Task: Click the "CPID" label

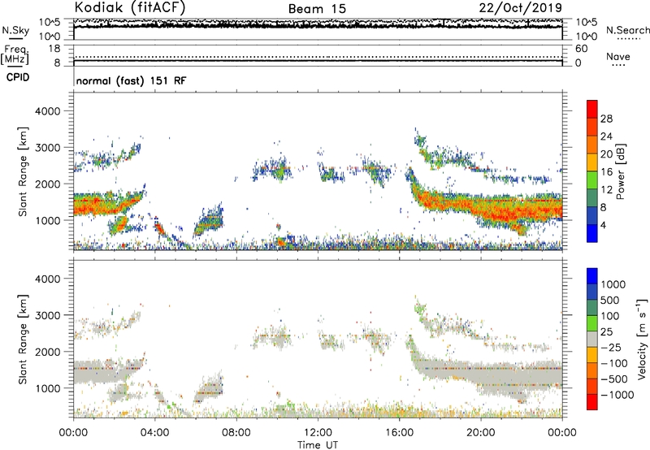Action: (x=18, y=77)
